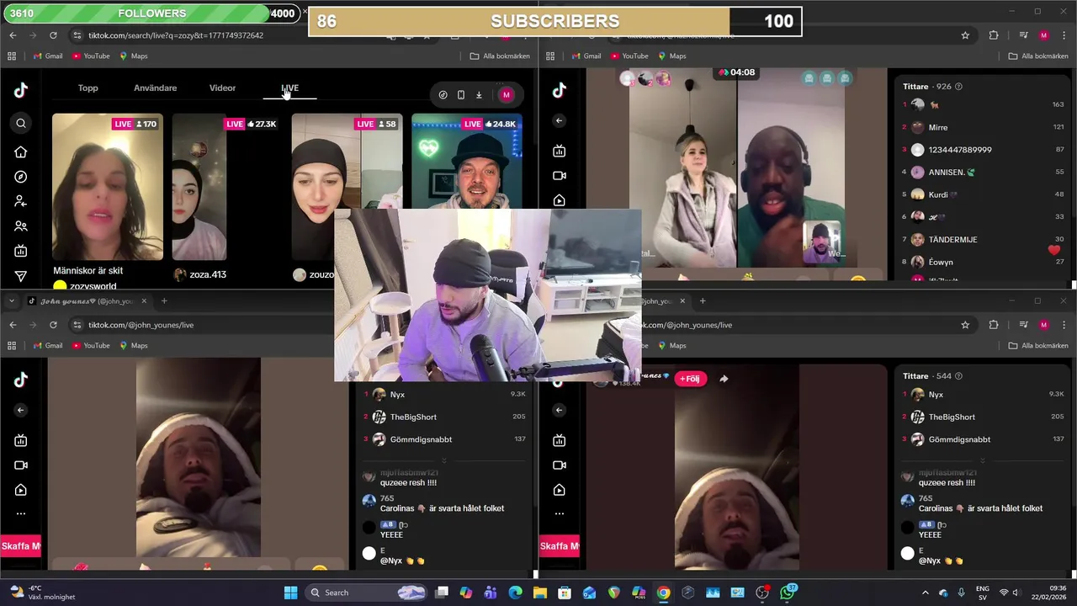Click share arrow beside Följ button
The height and width of the screenshot is (606, 1077).
coord(724,379)
